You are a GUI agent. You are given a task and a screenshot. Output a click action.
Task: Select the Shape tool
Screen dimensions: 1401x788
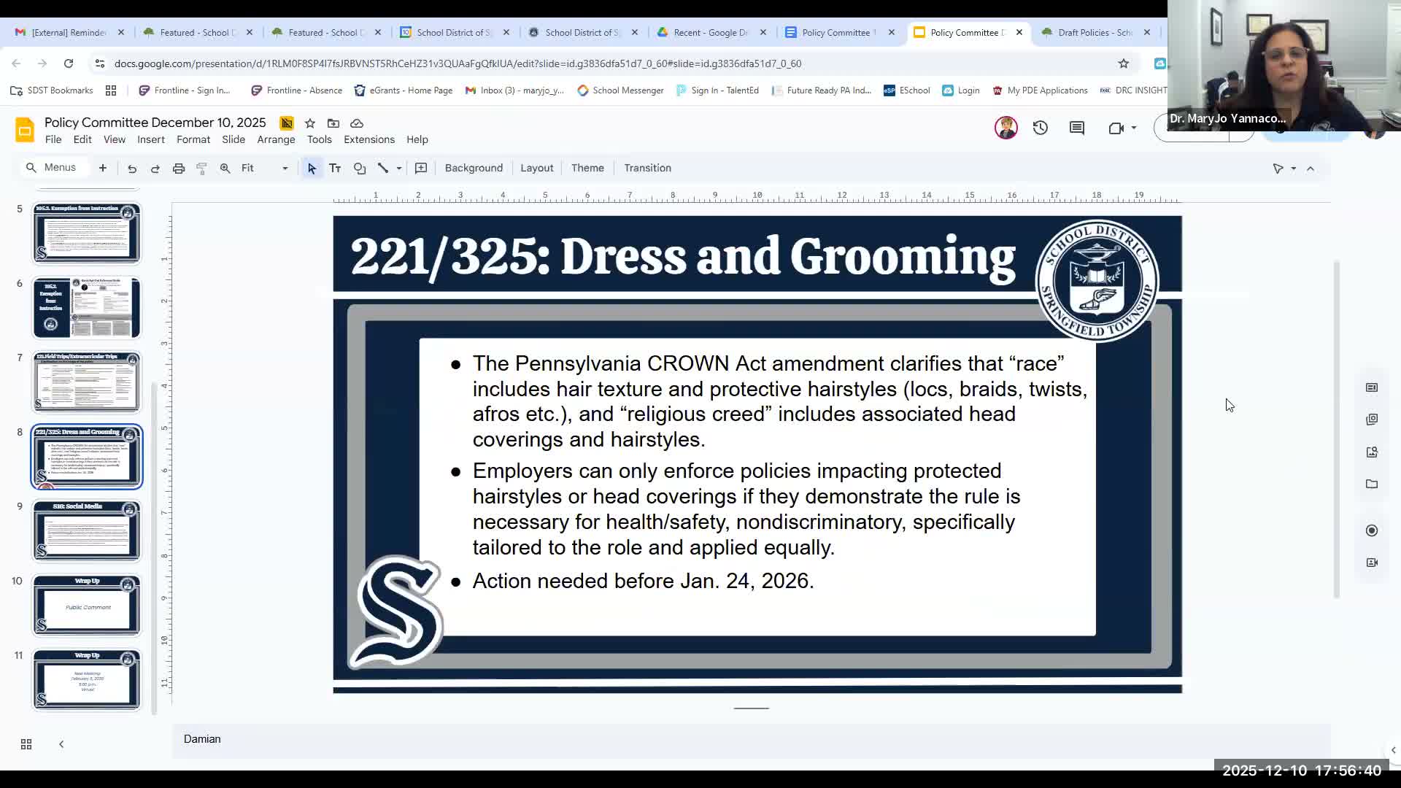point(359,168)
